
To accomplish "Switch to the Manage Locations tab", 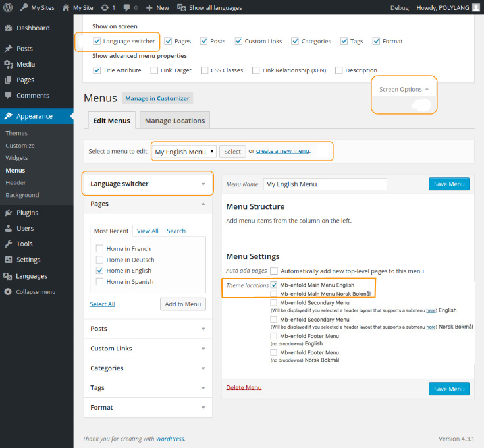I will click(175, 121).
